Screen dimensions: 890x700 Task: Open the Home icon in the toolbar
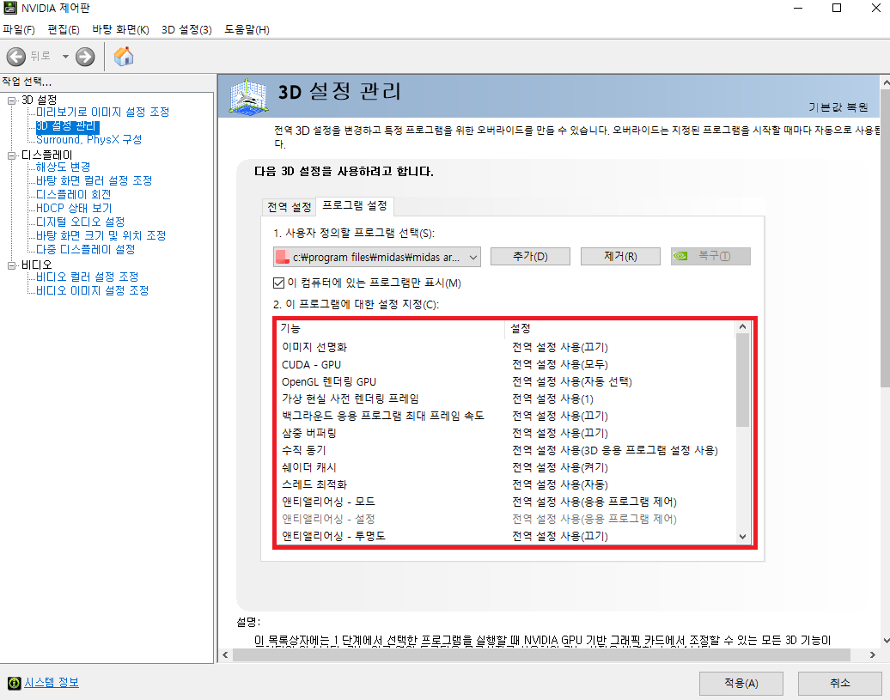pos(124,56)
